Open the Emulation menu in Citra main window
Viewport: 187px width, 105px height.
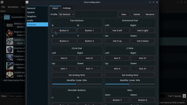pyautogui.click(x=13, y=7)
